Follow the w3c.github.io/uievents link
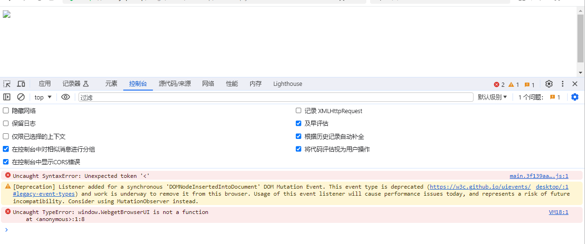This screenshot has height=244, width=585. 480,187
